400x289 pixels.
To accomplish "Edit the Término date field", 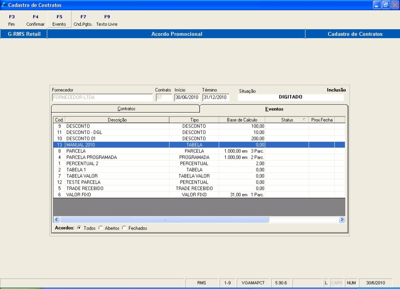I will tap(216, 97).
